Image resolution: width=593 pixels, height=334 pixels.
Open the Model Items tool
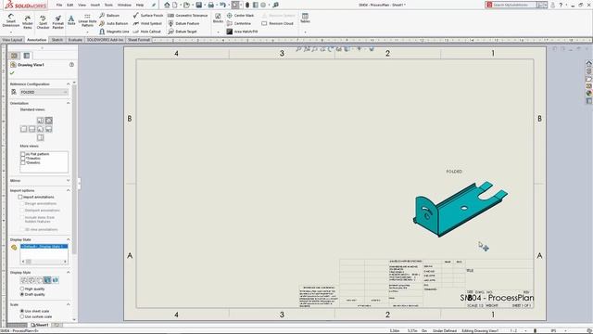[x=28, y=22]
